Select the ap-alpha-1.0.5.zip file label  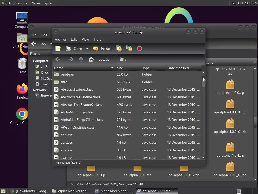tap(91, 175)
